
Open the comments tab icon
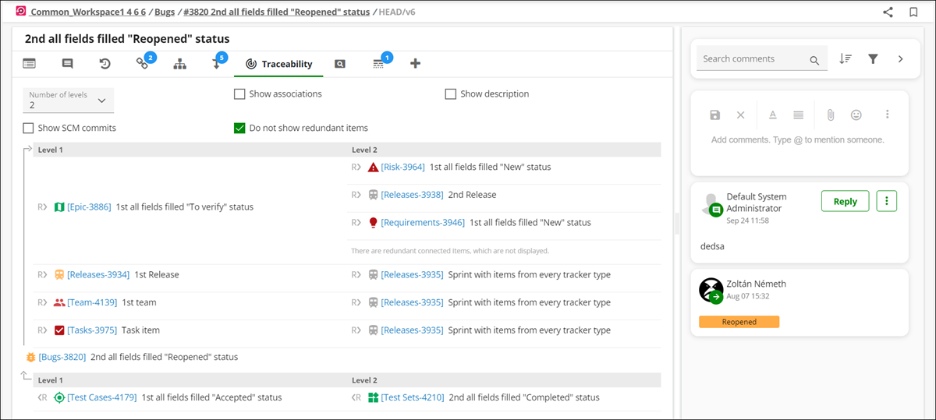pyautogui.click(x=67, y=64)
